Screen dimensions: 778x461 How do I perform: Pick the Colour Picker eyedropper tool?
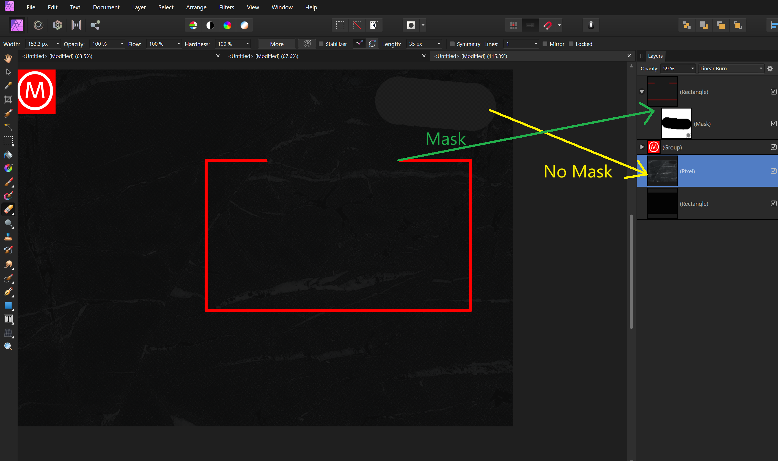tap(9, 86)
